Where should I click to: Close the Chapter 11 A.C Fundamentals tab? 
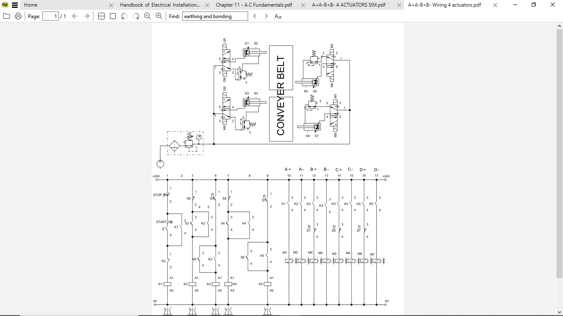point(303,5)
